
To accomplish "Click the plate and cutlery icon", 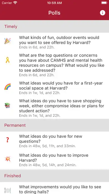I will (8, 190).
